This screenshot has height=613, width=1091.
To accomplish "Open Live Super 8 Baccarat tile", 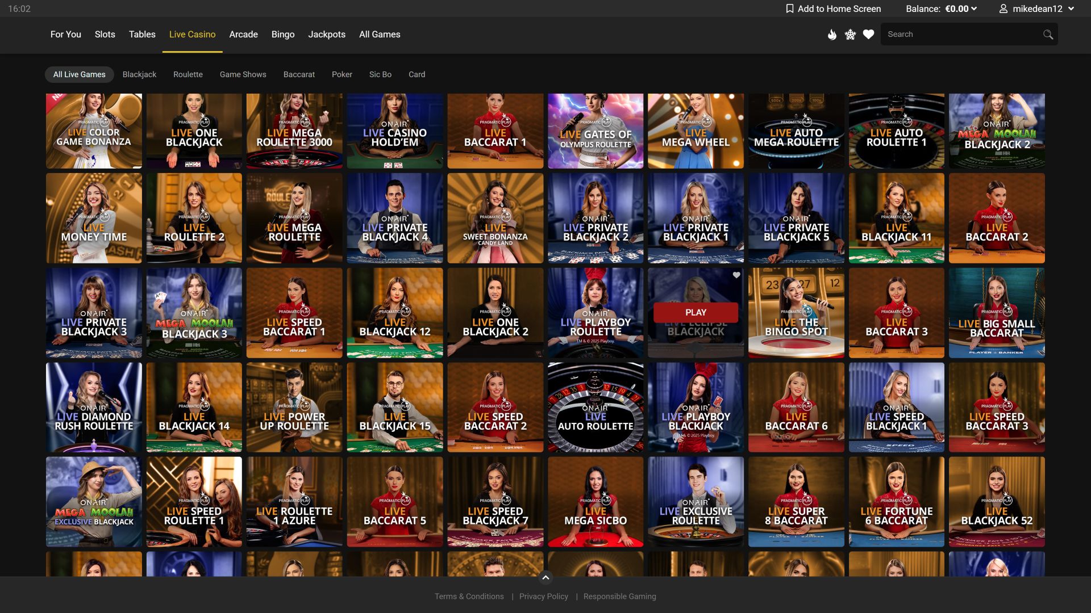I will click(796, 502).
